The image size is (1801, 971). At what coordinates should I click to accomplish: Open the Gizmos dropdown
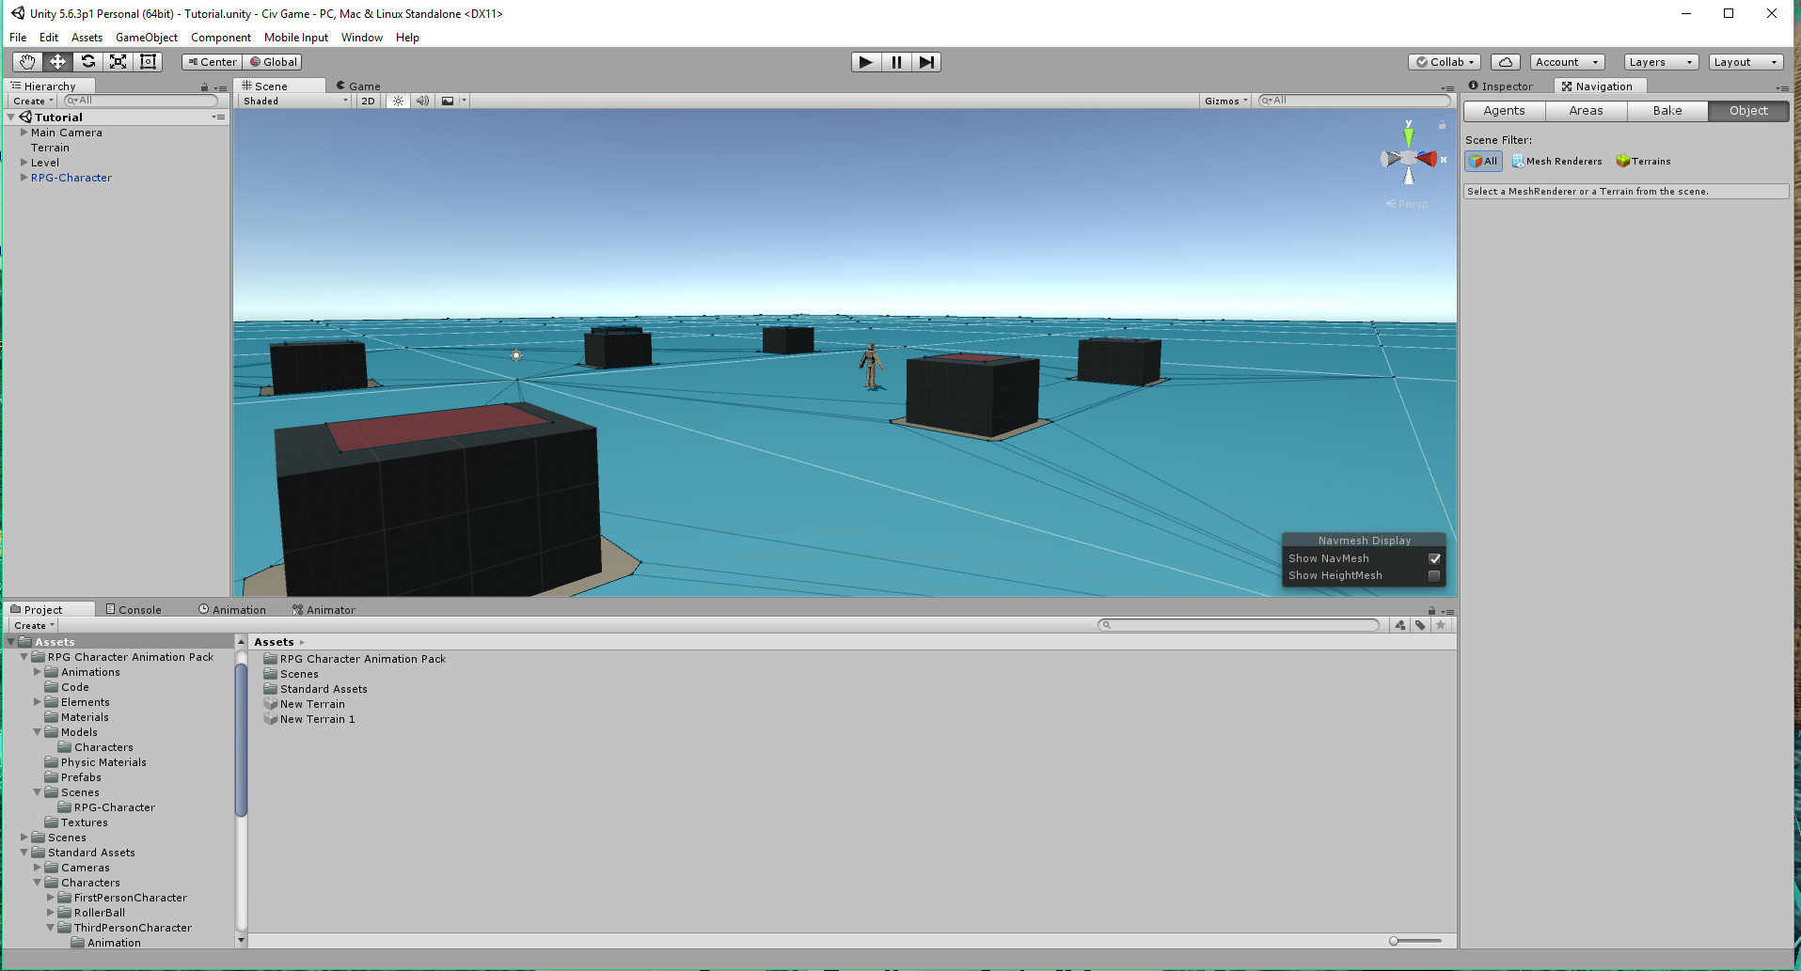(x=1224, y=101)
